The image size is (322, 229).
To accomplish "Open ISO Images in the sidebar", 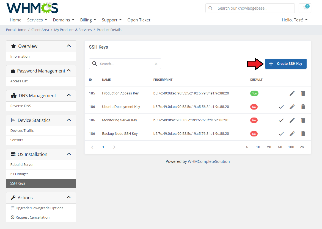I will pos(41,174).
